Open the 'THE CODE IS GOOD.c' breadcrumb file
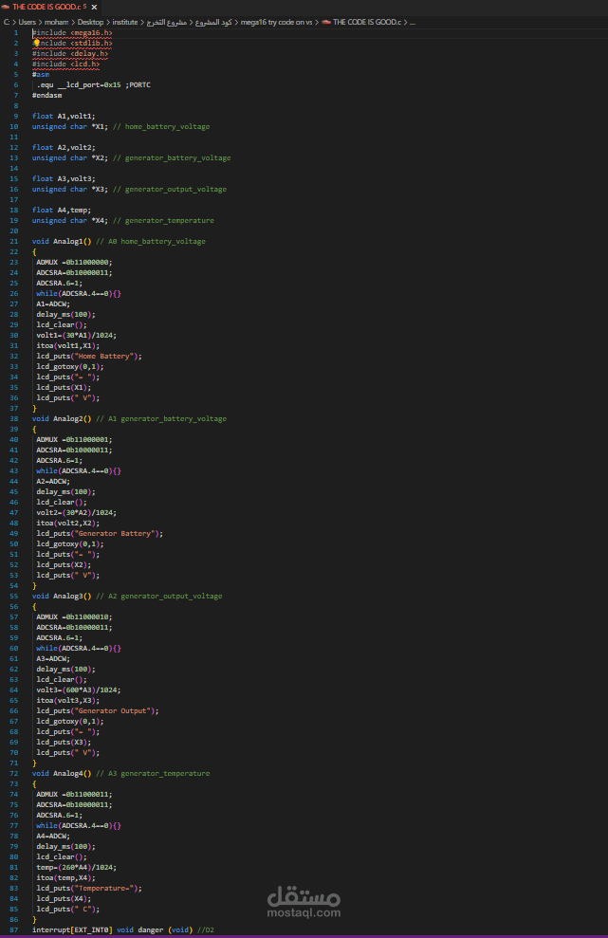Image resolution: width=608 pixels, height=938 pixels. coord(367,22)
